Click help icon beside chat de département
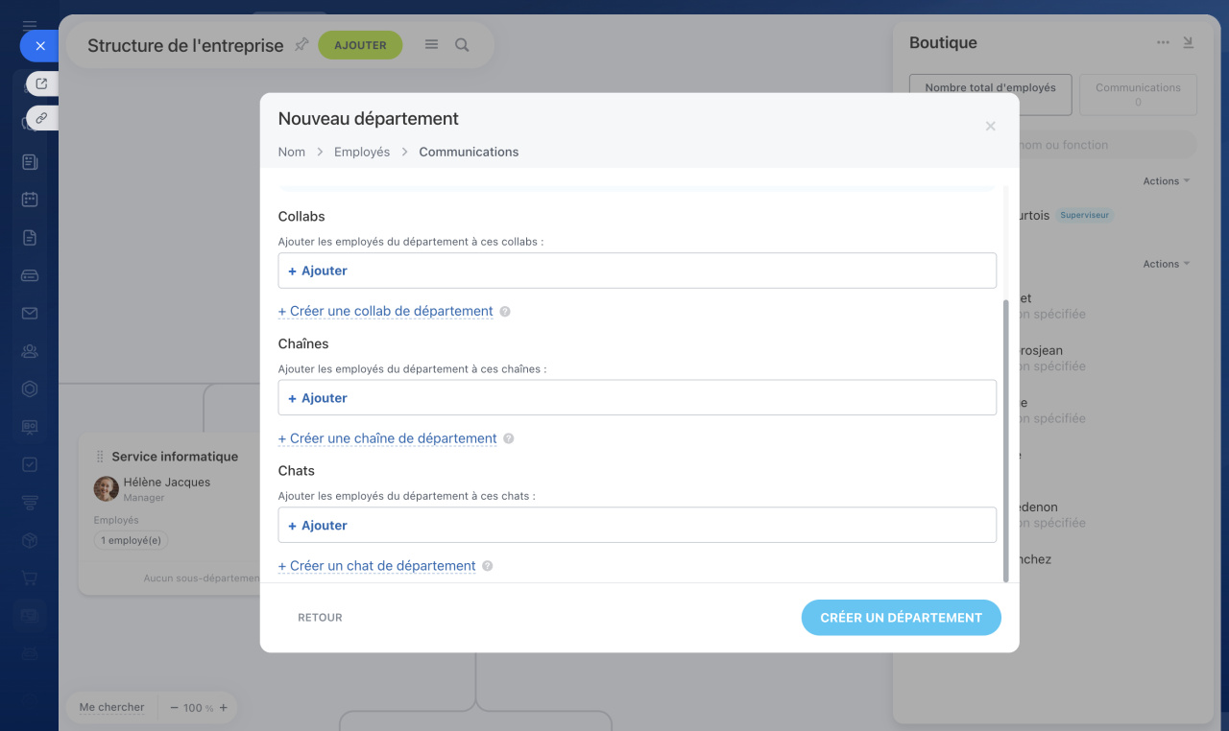1229x731 pixels. coord(488,566)
